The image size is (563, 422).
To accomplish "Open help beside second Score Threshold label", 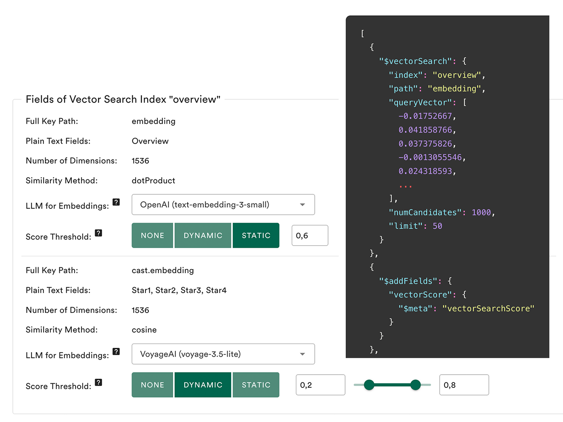I will coord(99,382).
